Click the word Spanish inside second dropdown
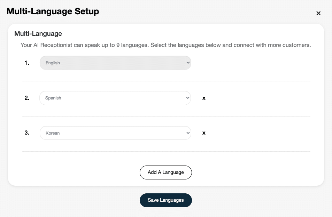Image resolution: width=332 pixels, height=217 pixels. coord(53,98)
